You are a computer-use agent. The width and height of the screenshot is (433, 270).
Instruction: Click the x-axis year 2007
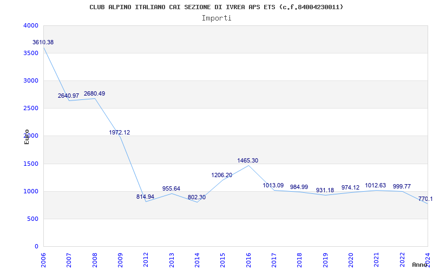(69, 260)
